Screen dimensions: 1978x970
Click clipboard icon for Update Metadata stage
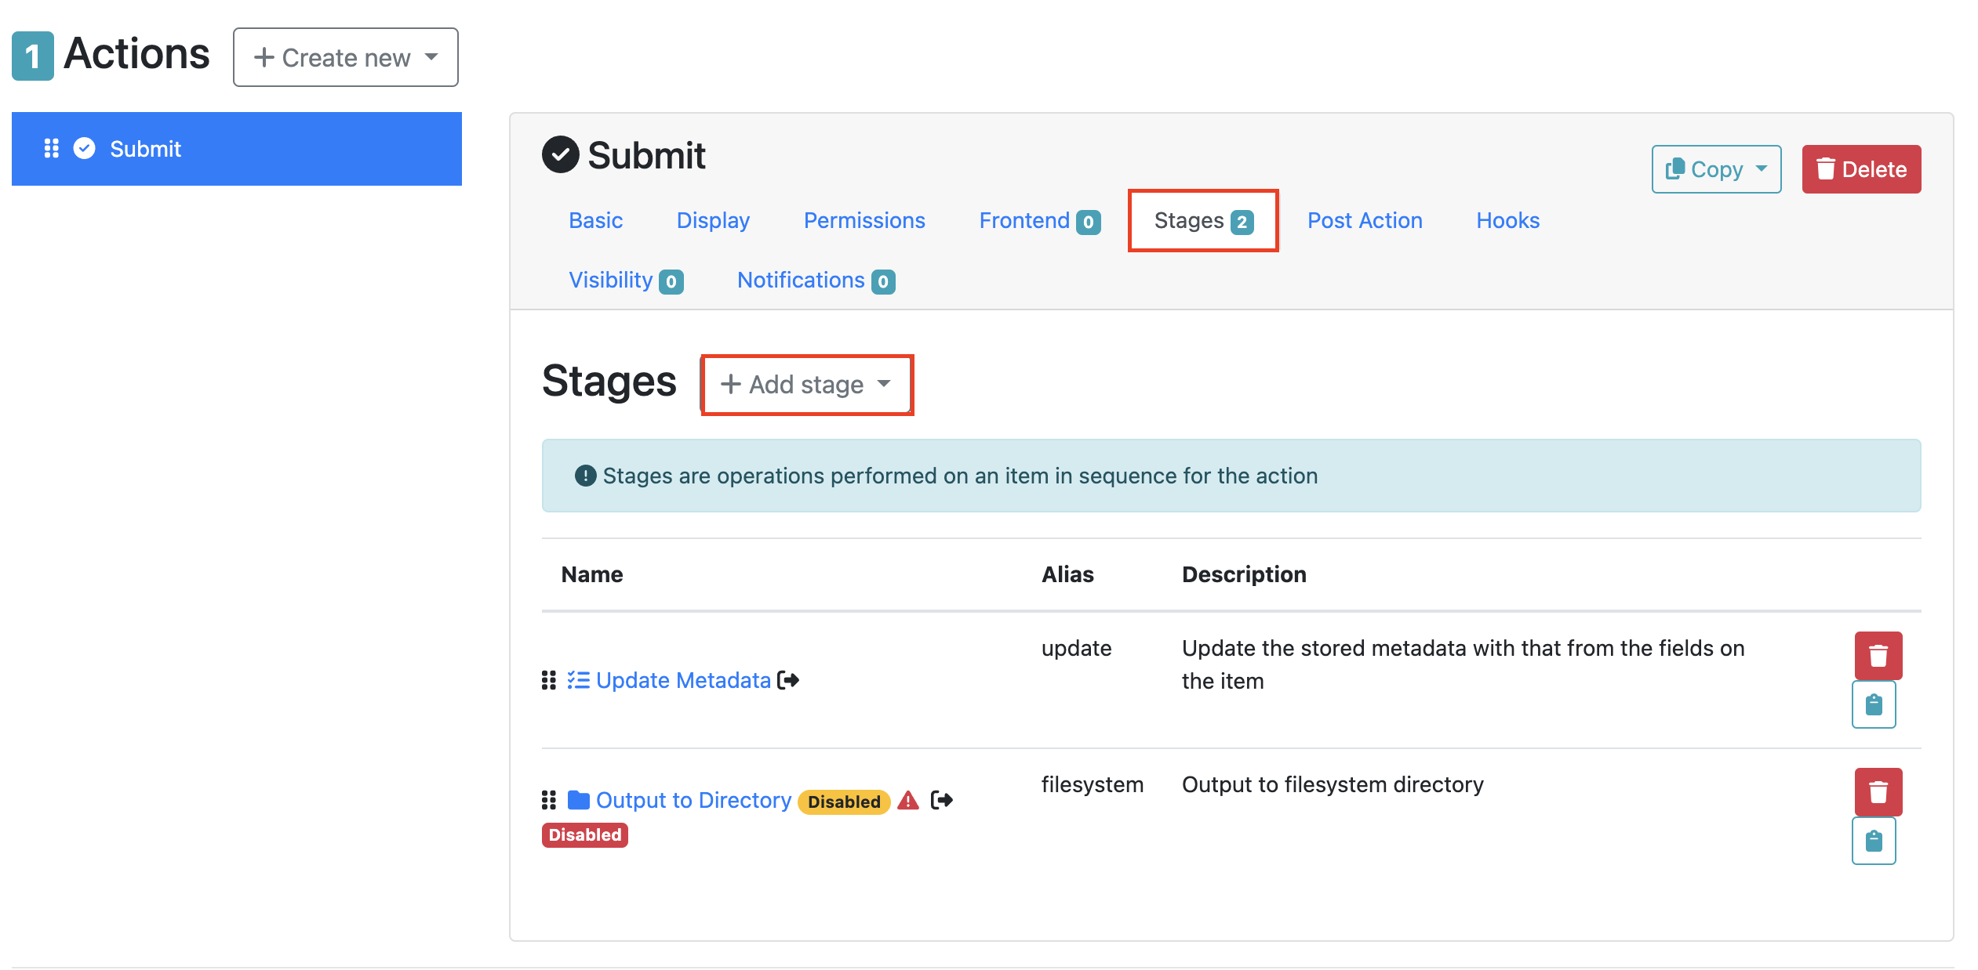1873,704
